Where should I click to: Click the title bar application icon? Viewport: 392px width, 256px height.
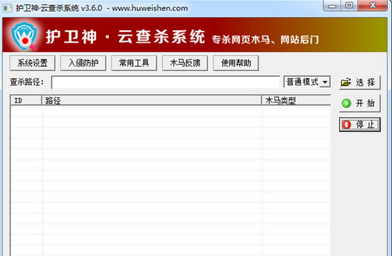[x=7, y=8]
